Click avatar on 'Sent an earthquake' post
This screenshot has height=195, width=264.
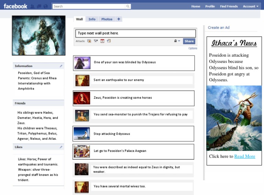coord(82,81)
